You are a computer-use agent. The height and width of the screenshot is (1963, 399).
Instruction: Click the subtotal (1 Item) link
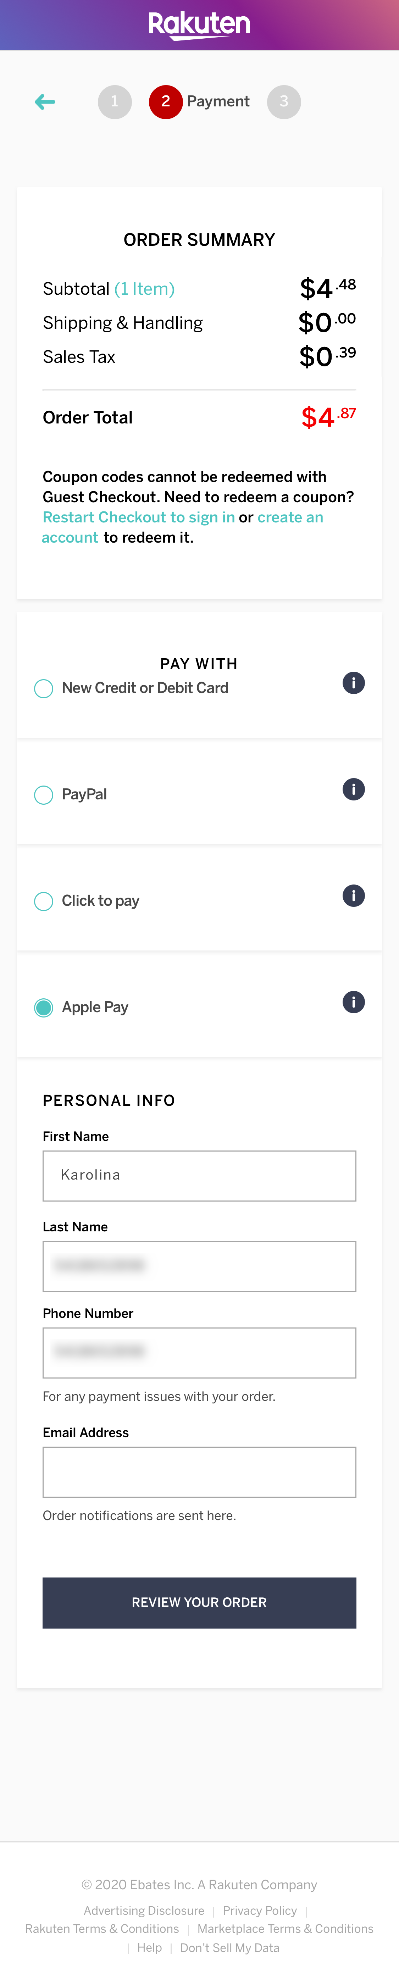coord(145,289)
